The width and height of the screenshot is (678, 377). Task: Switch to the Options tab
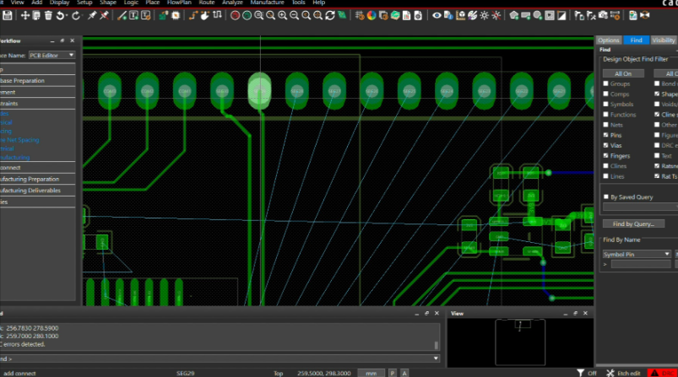click(609, 40)
